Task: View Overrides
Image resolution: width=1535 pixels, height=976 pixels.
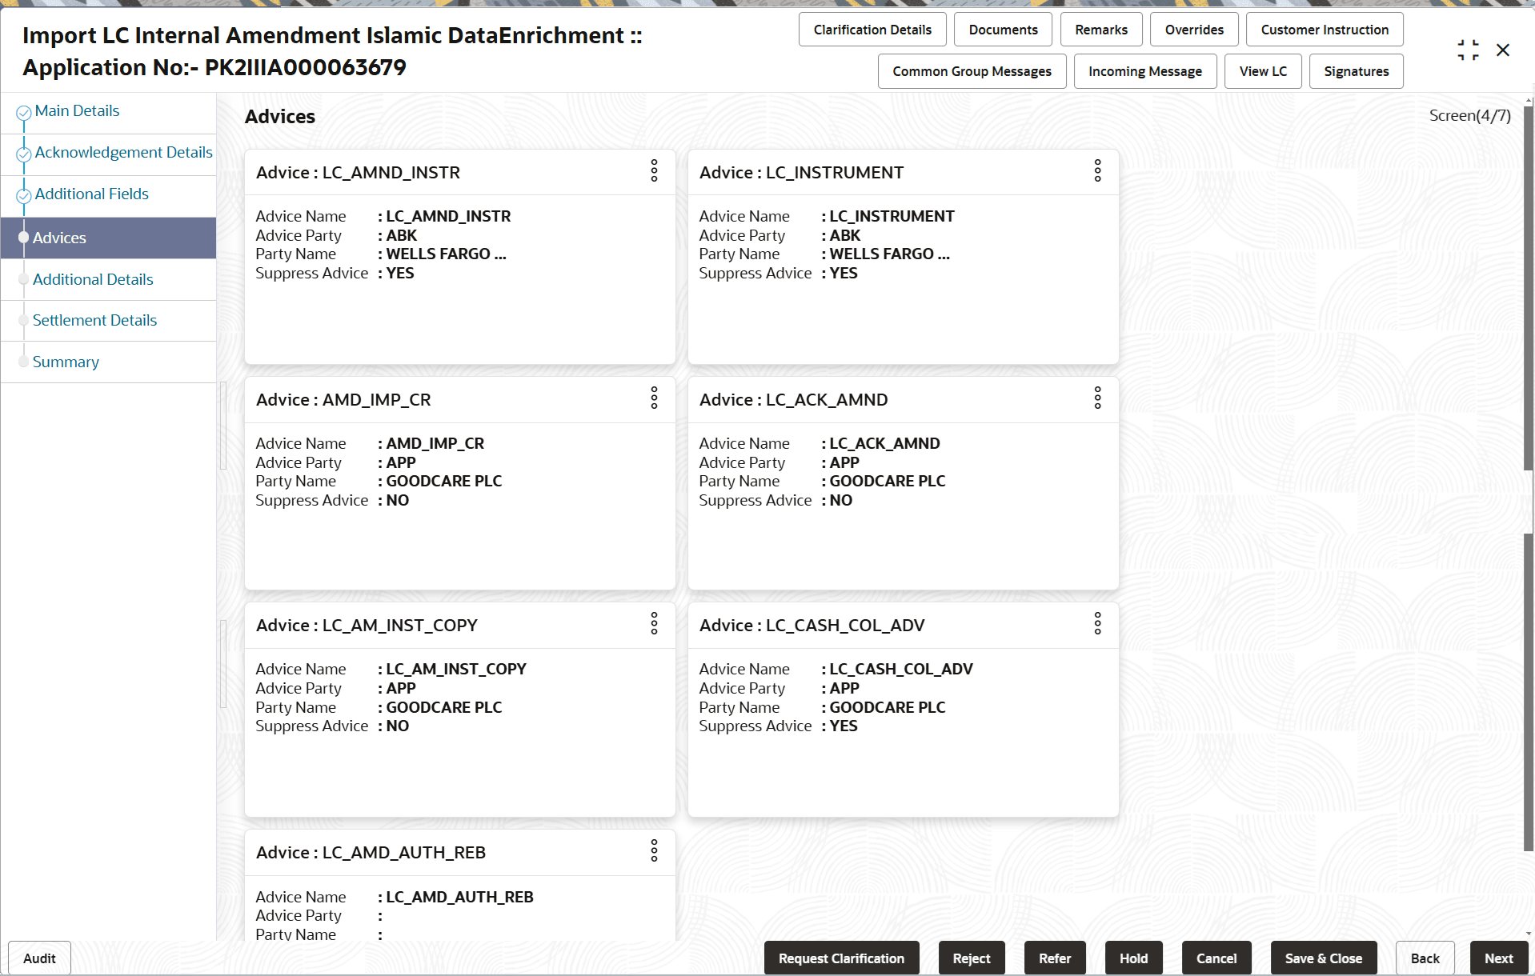Action: coord(1194,30)
